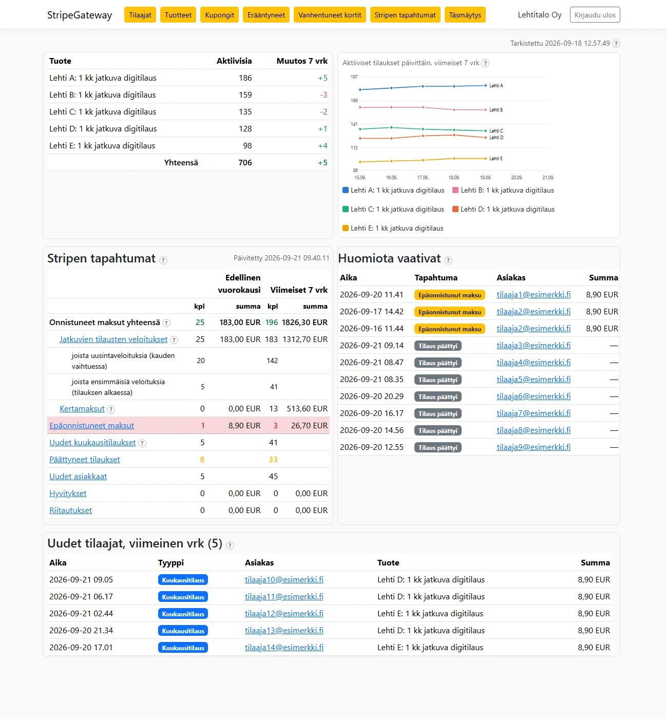Toggle the Lehti E yellow legend swatch
Image resolution: width=667 pixels, height=719 pixels.
[346, 228]
